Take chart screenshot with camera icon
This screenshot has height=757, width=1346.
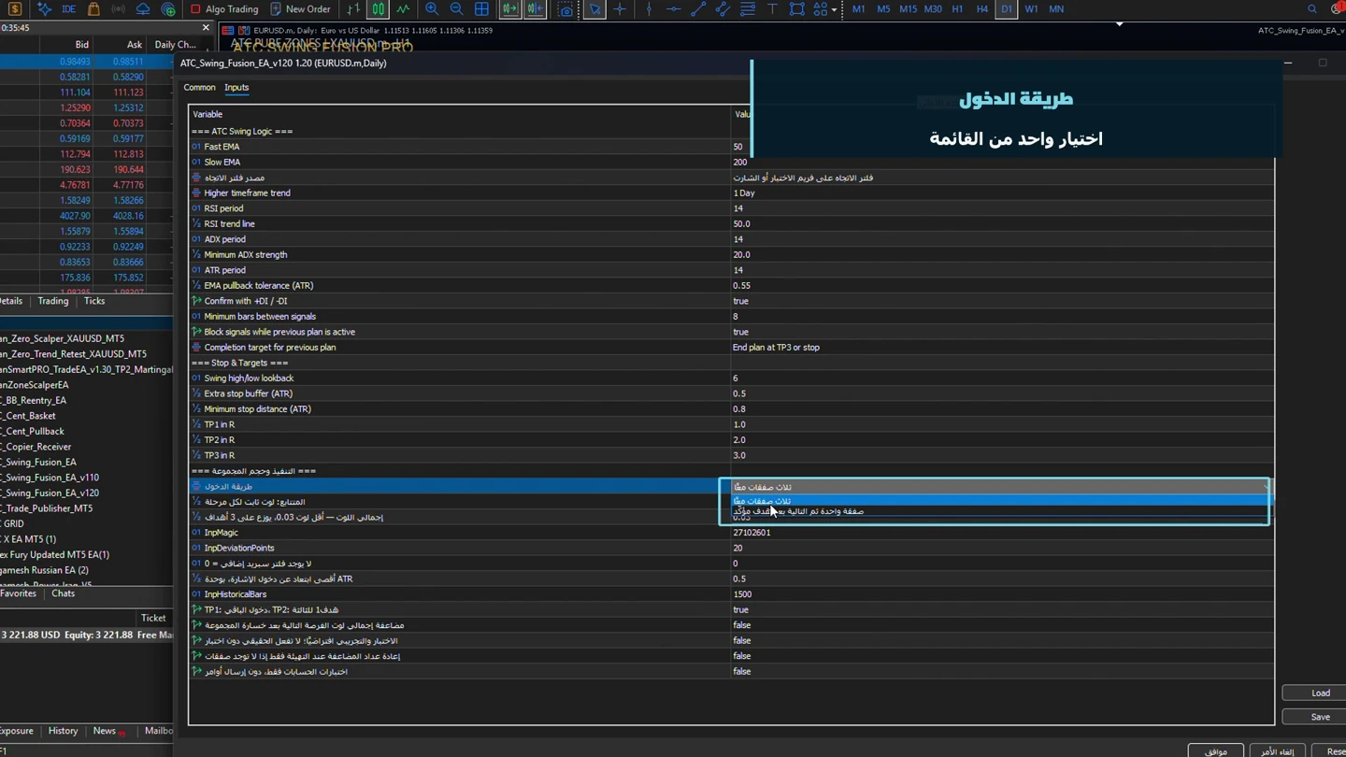[x=566, y=9]
